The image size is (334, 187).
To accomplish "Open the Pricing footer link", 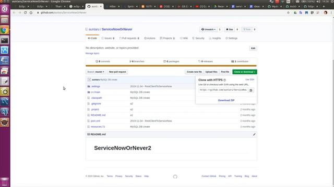I will click(222, 176).
